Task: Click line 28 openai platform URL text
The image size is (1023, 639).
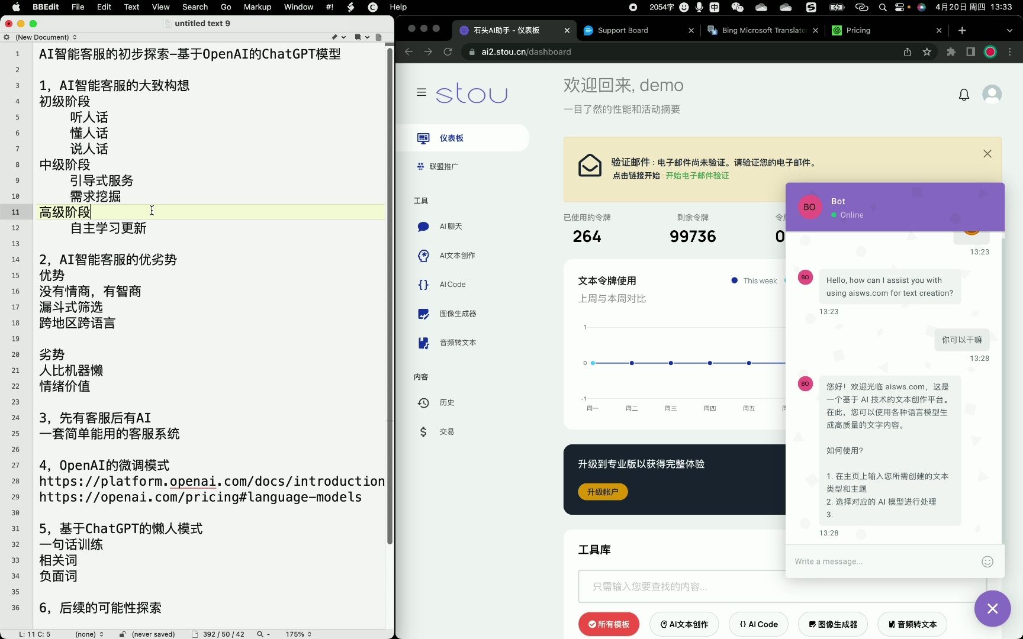Action: [x=212, y=481]
